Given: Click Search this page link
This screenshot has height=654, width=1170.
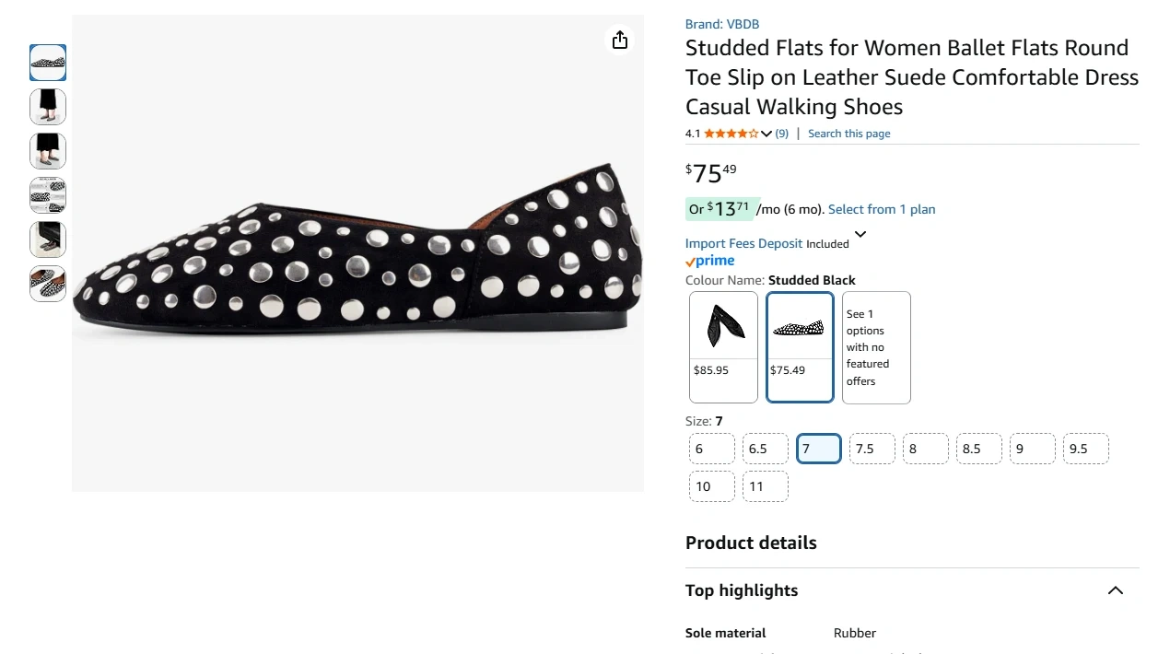Looking at the screenshot, I should click(848, 134).
